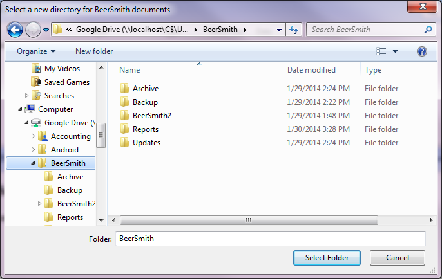The width and height of the screenshot is (442, 279).
Task: Click the Reports folder icon in file list
Action: click(124, 129)
